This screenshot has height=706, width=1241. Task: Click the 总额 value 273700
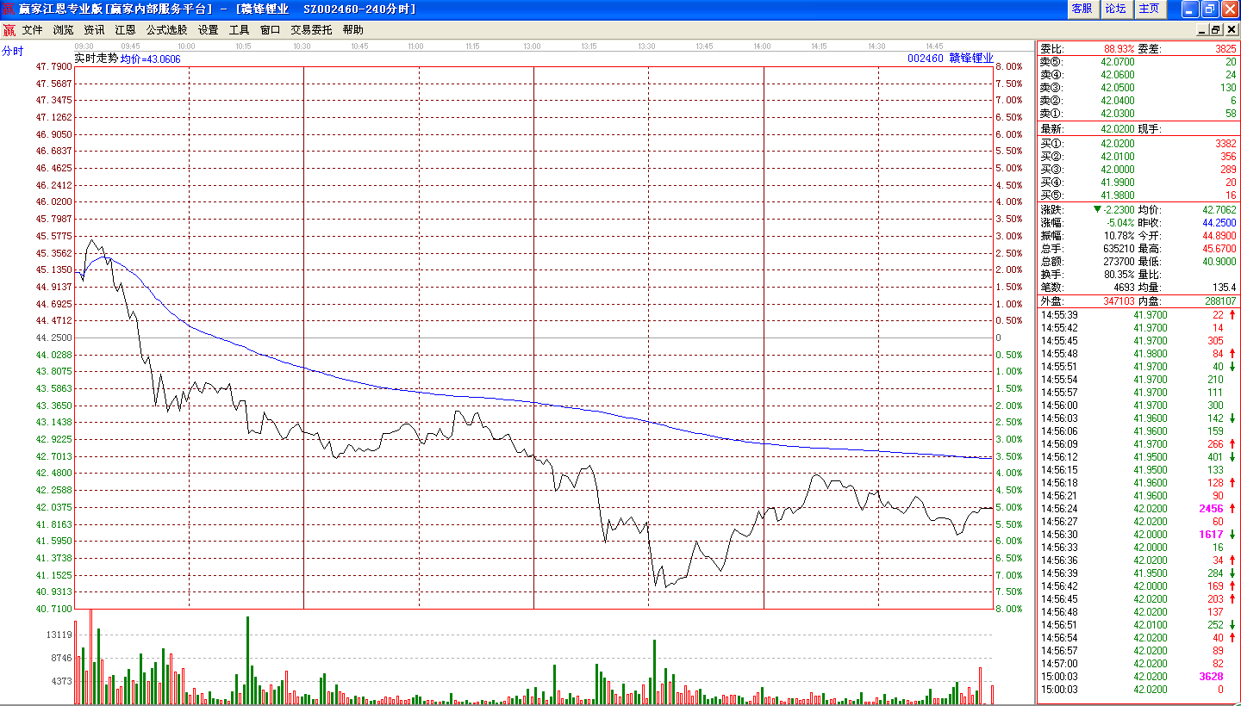click(x=1119, y=261)
